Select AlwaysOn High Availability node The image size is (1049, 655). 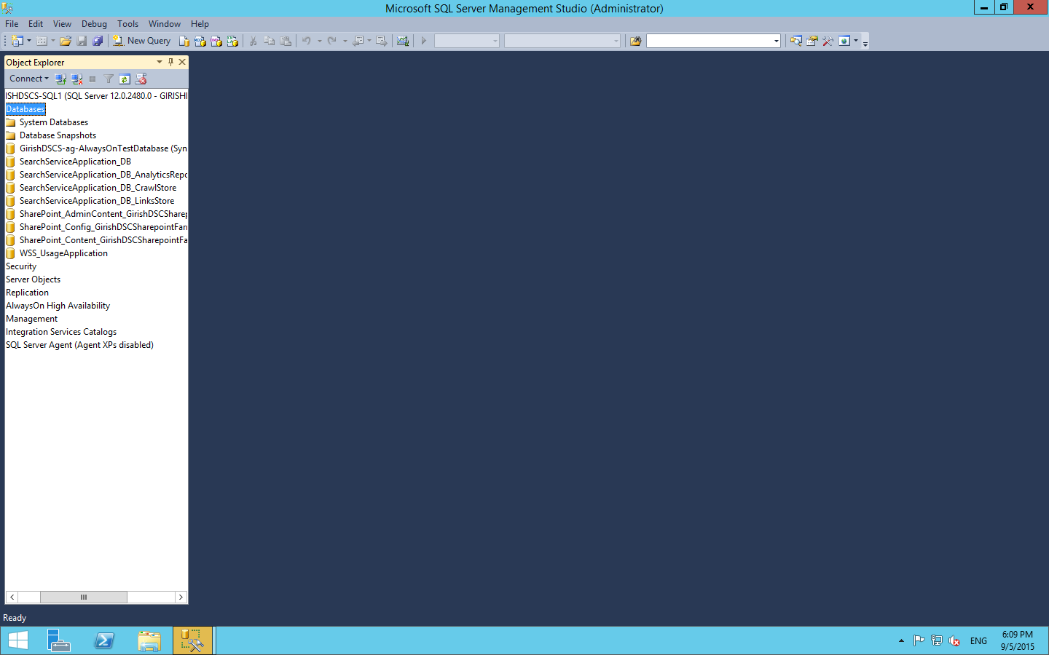tap(58, 306)
